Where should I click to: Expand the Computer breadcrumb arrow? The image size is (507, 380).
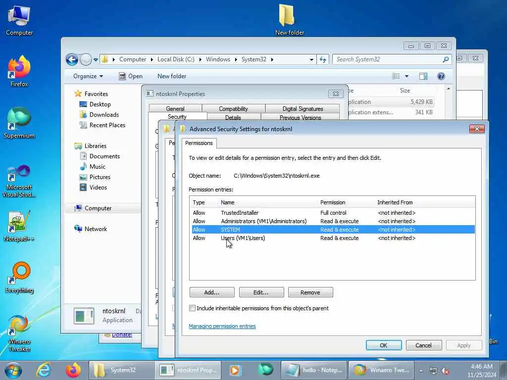click(152, 59)
